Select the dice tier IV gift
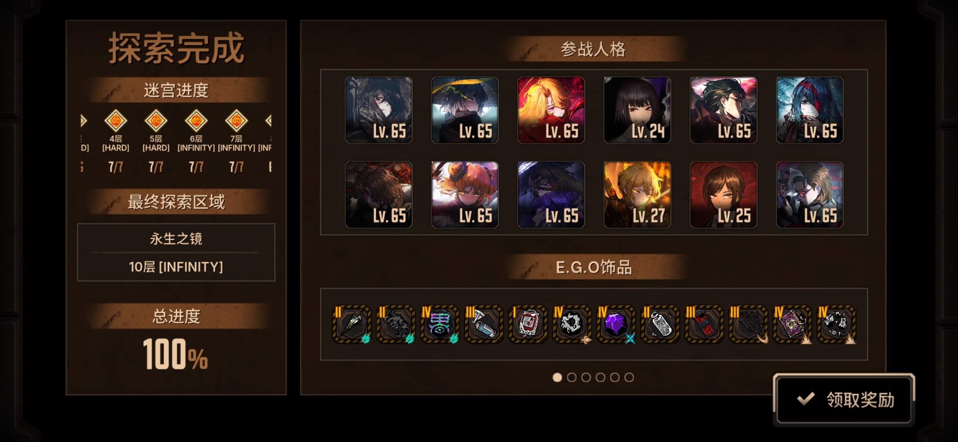This screenshot has height=442, width=958. (x=836, y=324)
